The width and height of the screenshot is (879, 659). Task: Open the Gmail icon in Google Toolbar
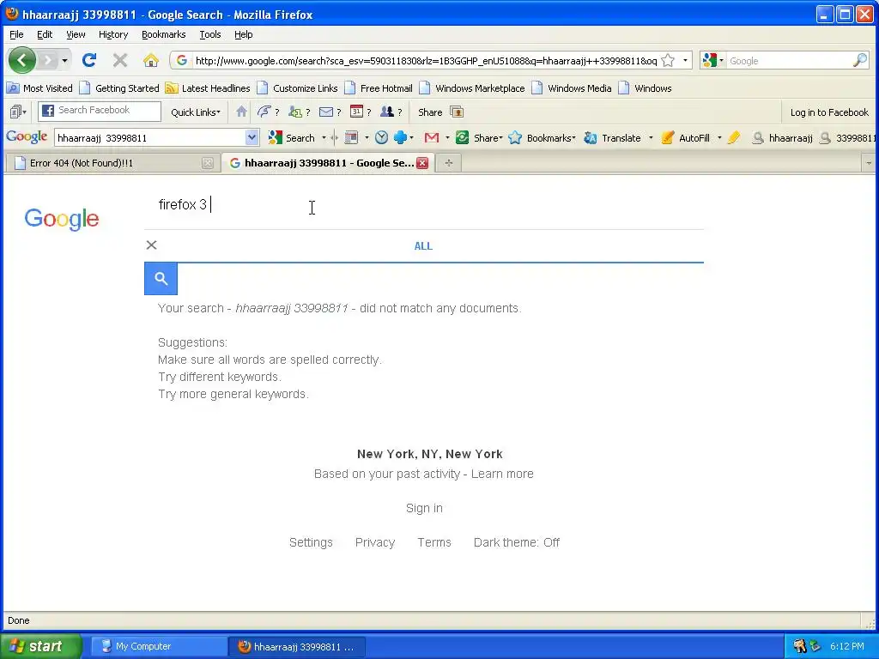coord(431,138)
